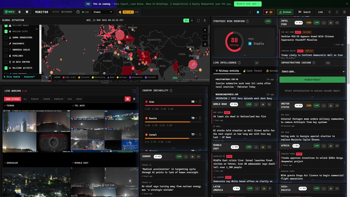The width and height of the screenshot is (350, 197).
Task: Zoom out on the map with minus
Action: point(205,37)
